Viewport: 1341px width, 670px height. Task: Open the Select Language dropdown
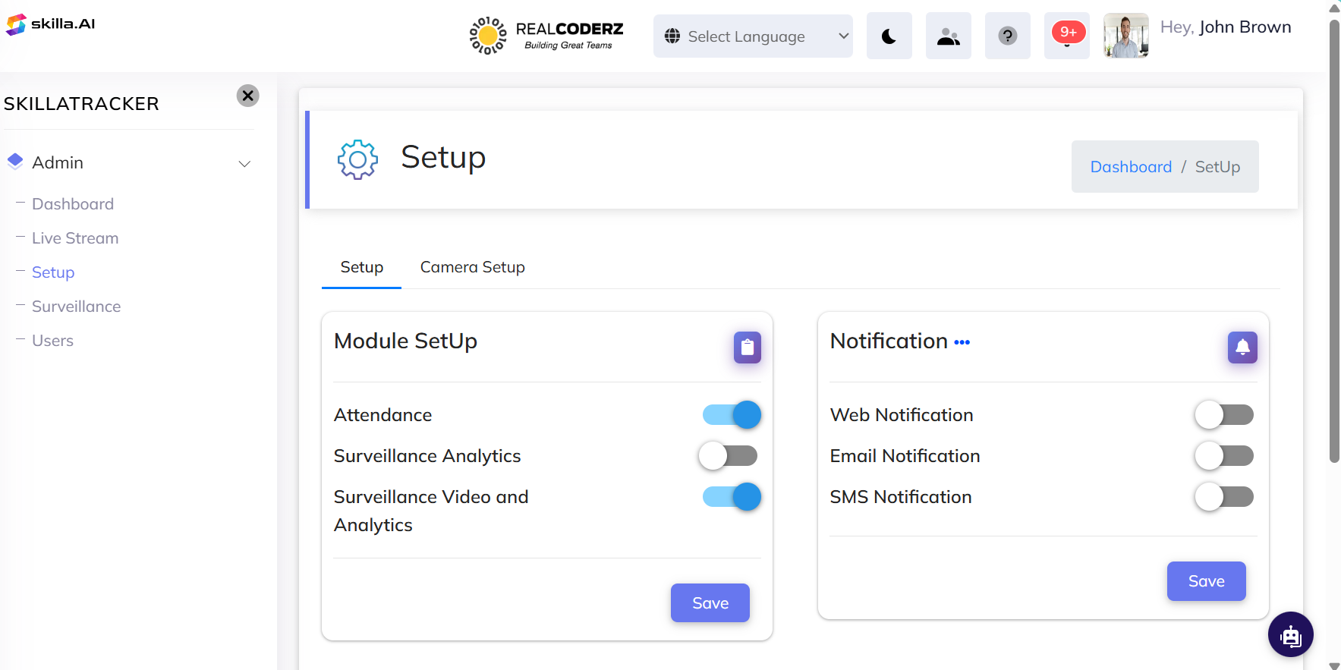click(753, 36)
